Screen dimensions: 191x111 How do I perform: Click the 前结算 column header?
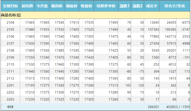click(27, 6)
